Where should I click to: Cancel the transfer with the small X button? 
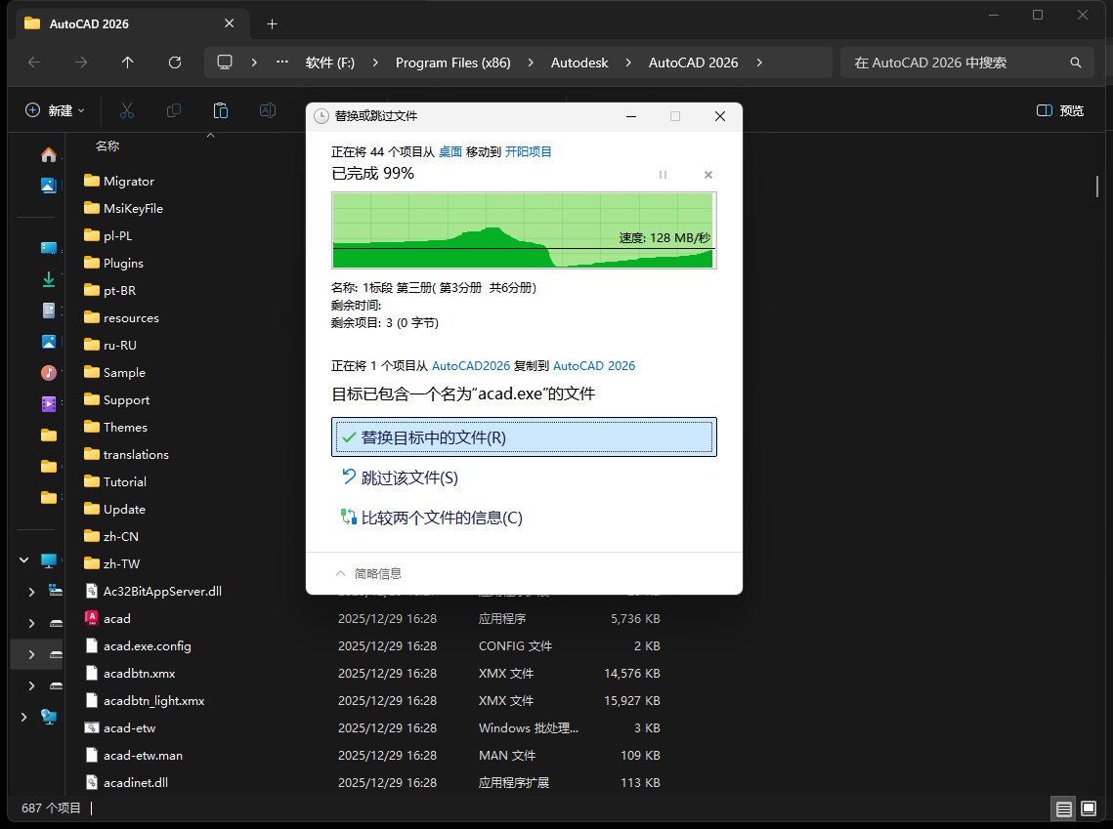[708, 175]
